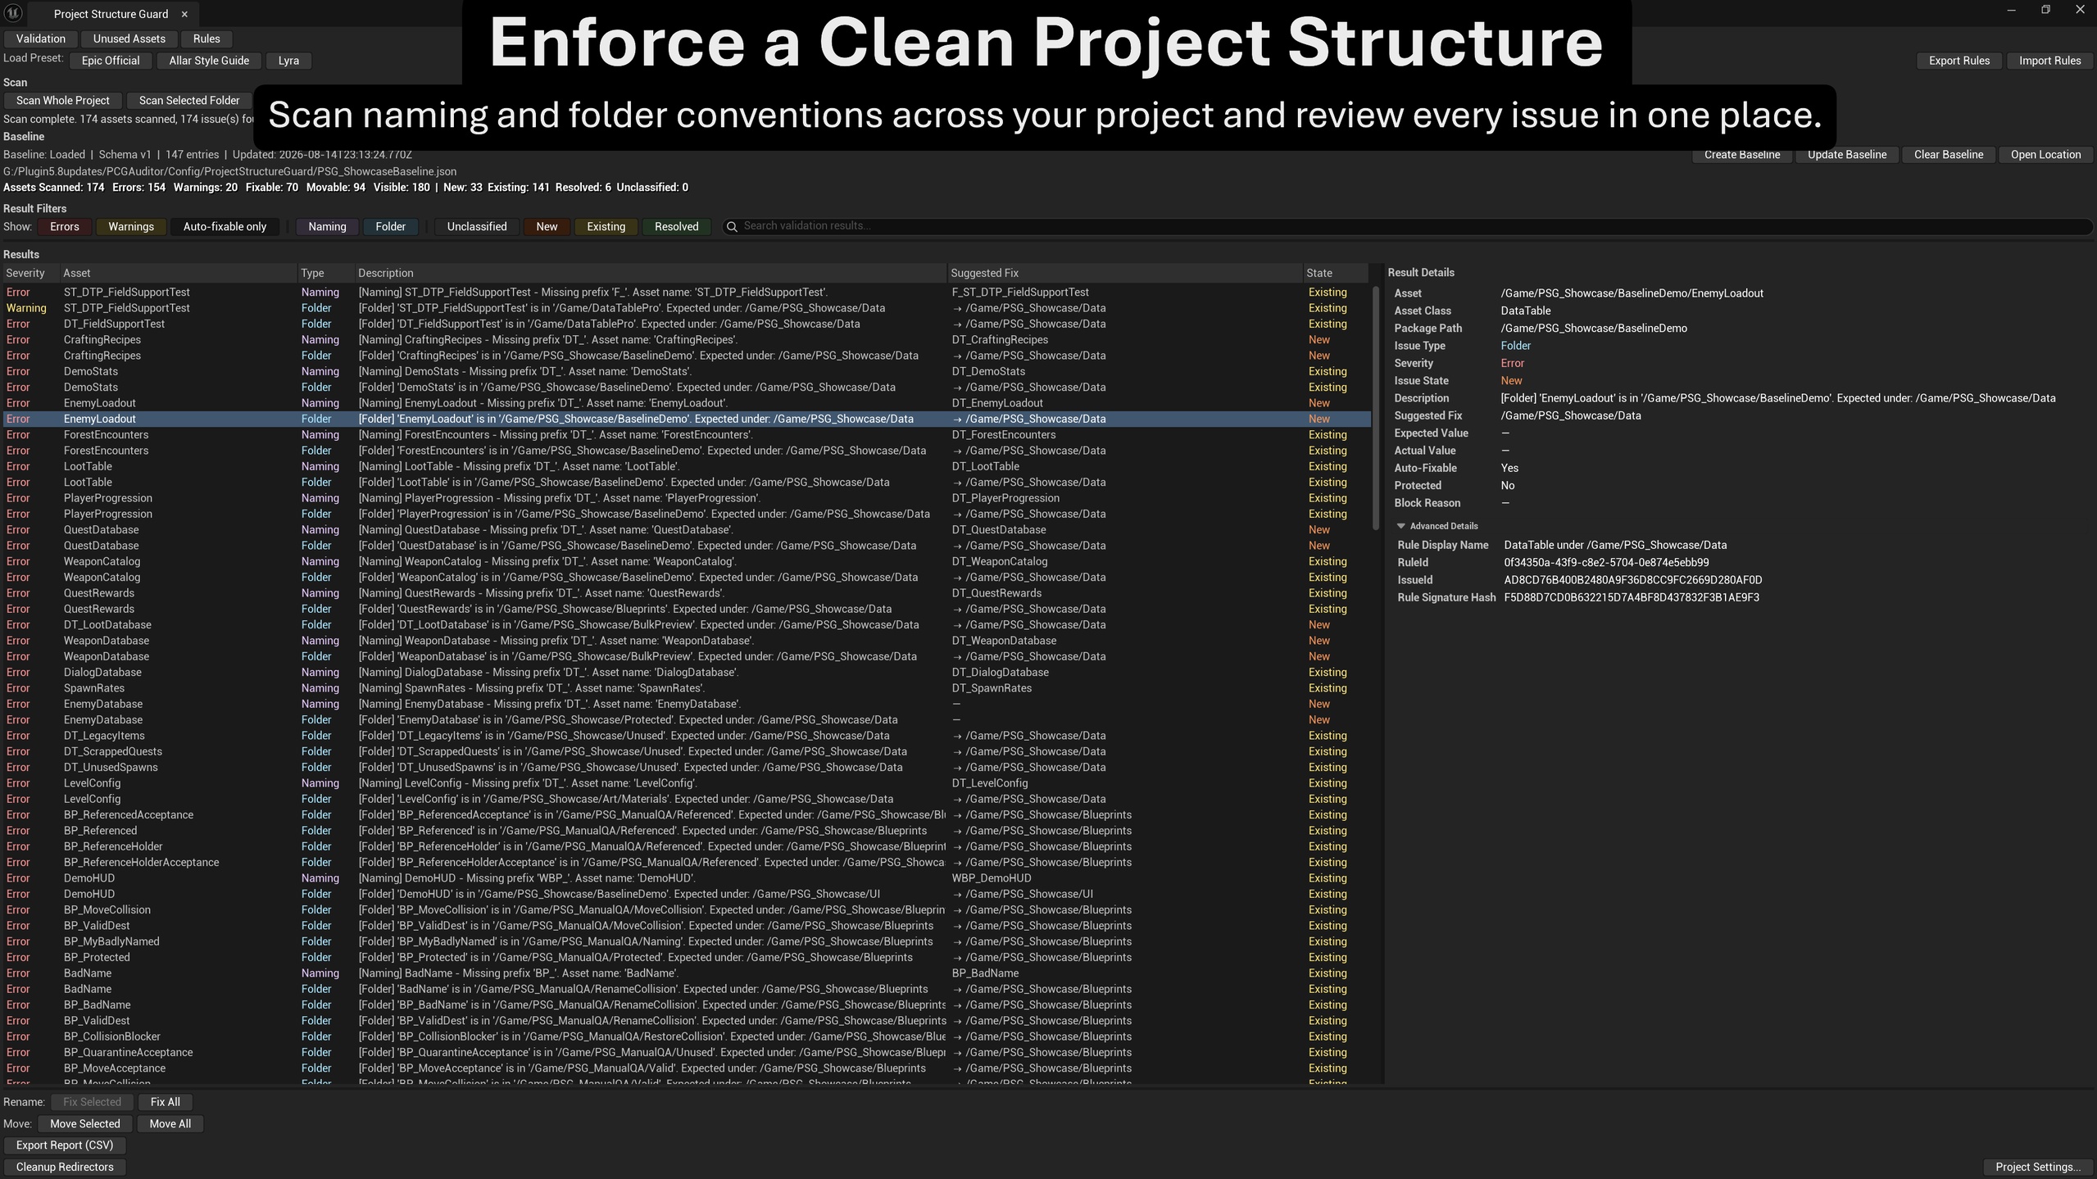This screenshot has width=2097, height=1179.
Task: Switch to the Validation tab
Action: point(41,39)
